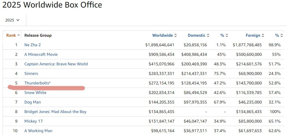The height and width of the screenshot is (135, 287).
Task: Click the Mickey 17 link
Action: 34,121
